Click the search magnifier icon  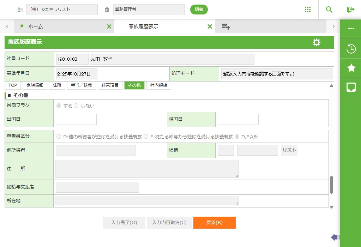point(329,10)
